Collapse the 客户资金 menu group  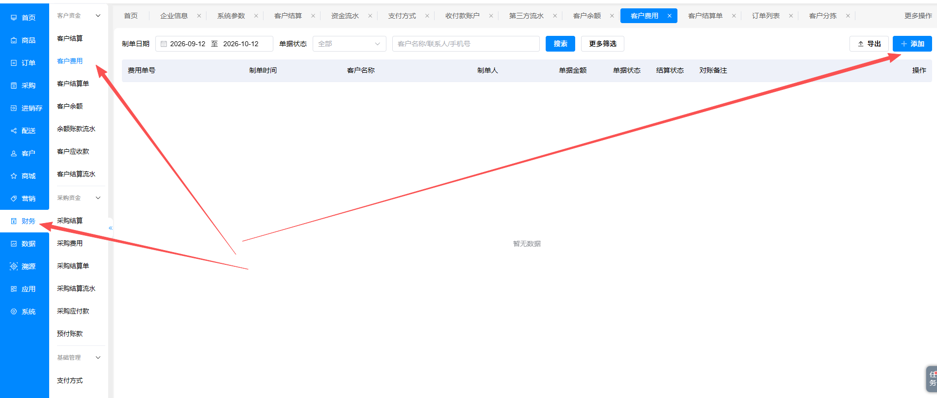point(98,16)
